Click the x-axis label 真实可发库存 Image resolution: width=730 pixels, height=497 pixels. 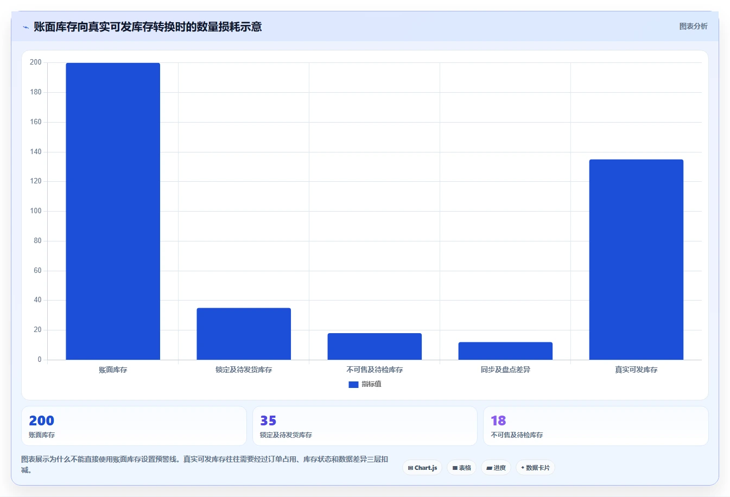[636, 369]
